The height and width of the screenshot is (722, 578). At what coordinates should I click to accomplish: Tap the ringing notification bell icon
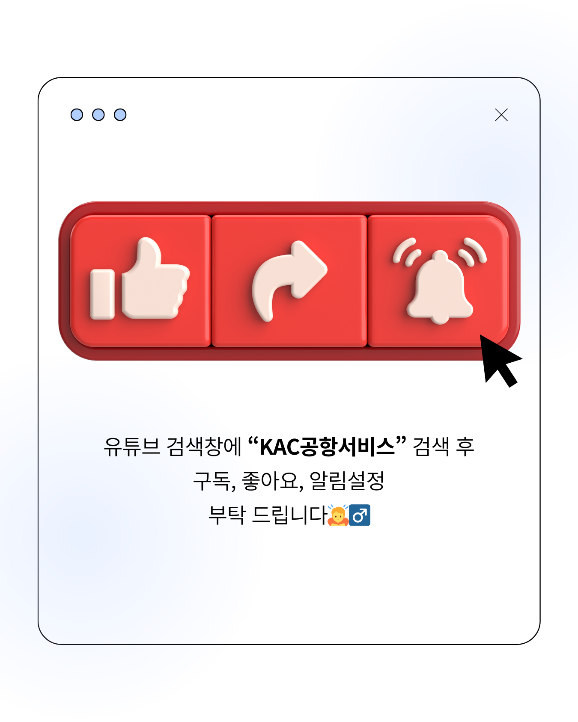[x=440, y=287]
